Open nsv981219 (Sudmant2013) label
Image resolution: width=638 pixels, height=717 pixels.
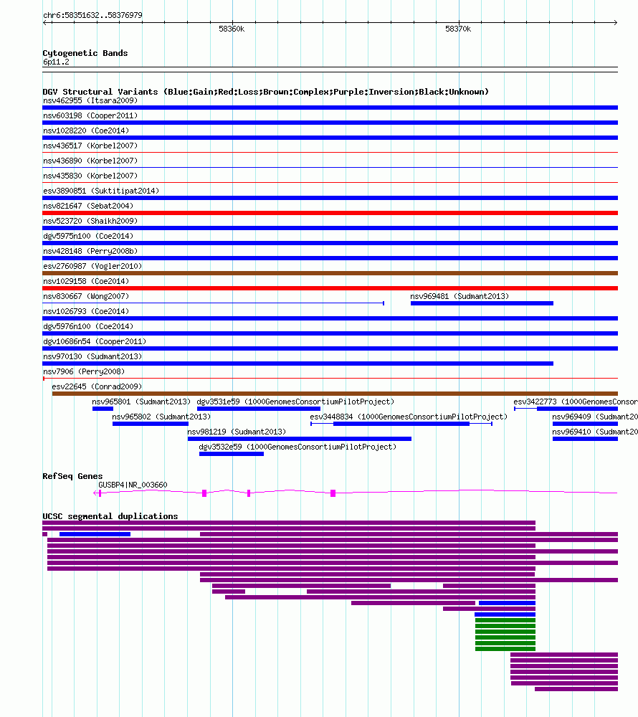click(x=237, y=432)
